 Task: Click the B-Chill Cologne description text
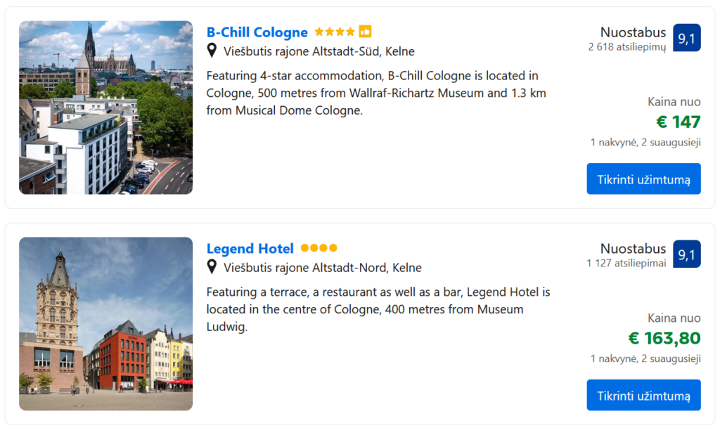376,93
